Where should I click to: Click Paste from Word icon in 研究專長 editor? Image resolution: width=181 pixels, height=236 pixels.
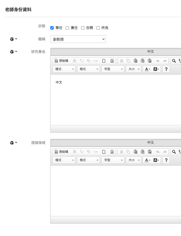(150, 61)
